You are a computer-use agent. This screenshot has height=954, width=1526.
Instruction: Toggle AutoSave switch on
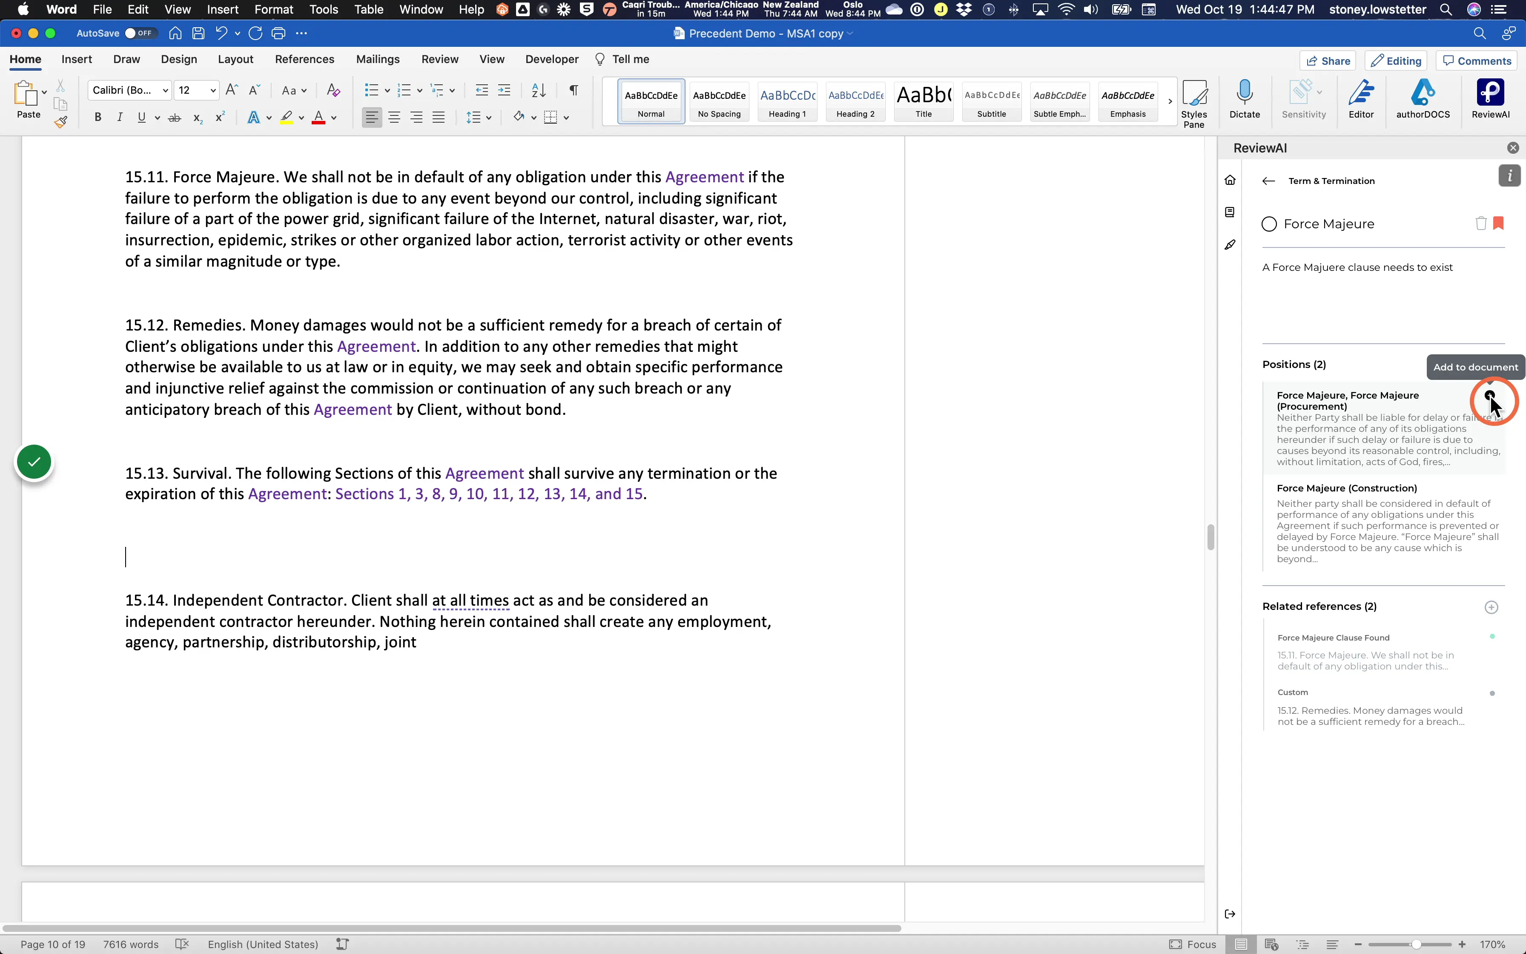[139, 34]
